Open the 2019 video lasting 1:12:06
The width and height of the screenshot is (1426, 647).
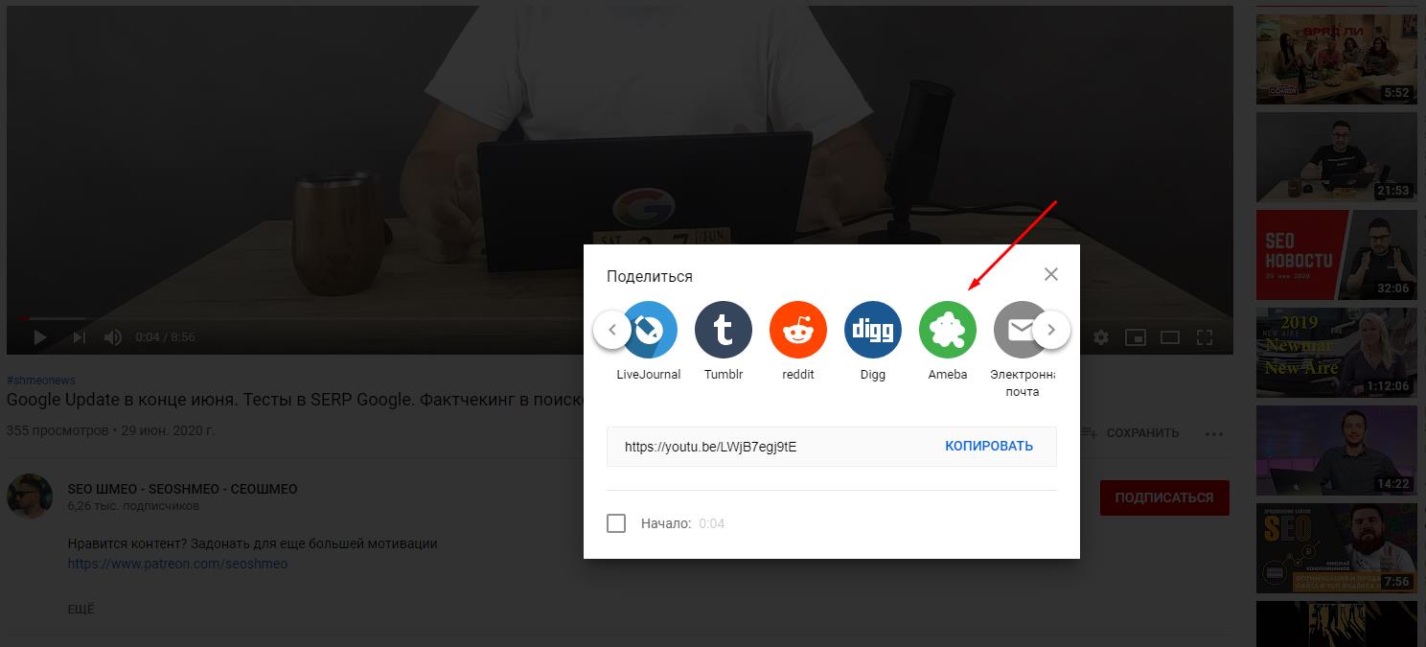coord(1336,353)
